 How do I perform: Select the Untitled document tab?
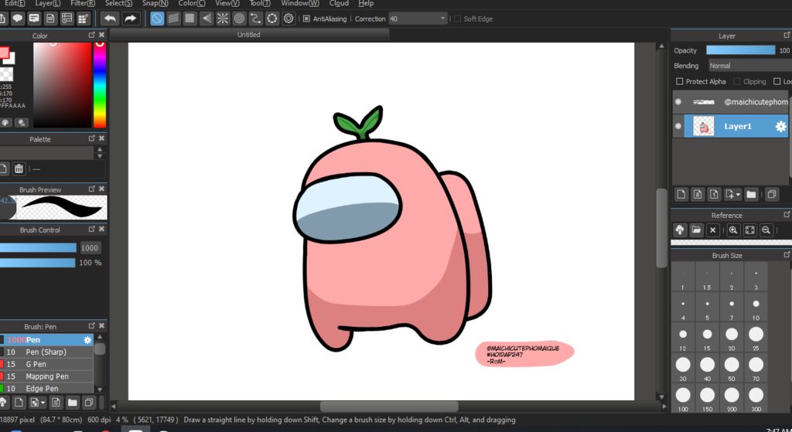point(249,35)
